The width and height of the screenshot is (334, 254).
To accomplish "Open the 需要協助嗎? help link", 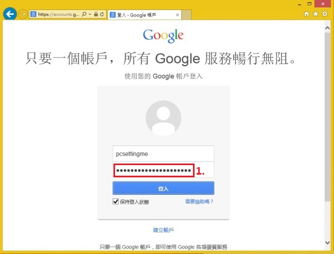I will 199,202.
